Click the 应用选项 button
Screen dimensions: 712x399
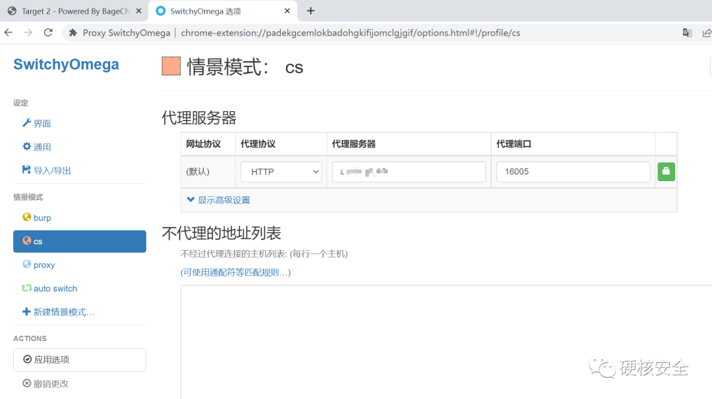80,359
